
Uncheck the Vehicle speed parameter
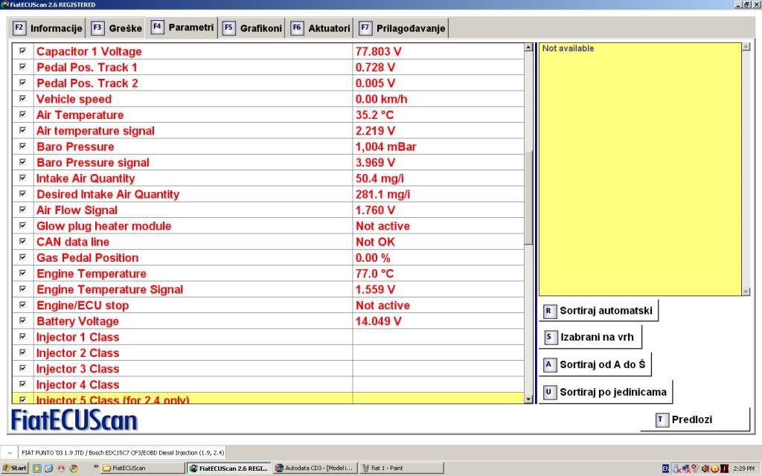click(x=22, y=98)
